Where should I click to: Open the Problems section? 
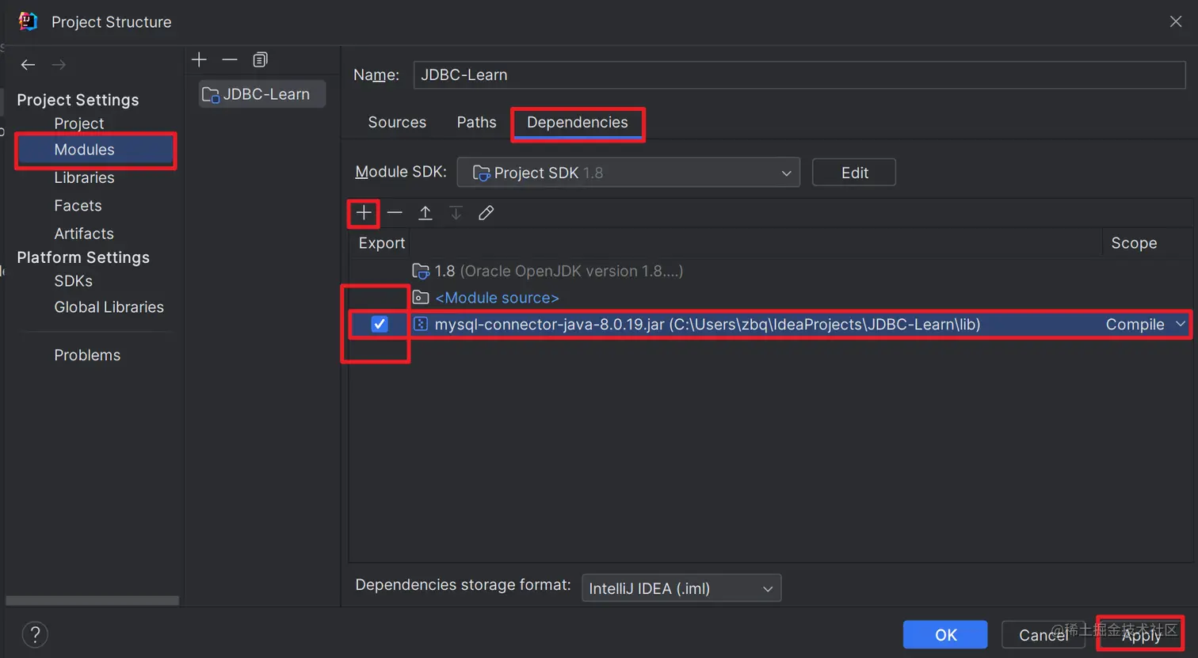coord(87,356)
